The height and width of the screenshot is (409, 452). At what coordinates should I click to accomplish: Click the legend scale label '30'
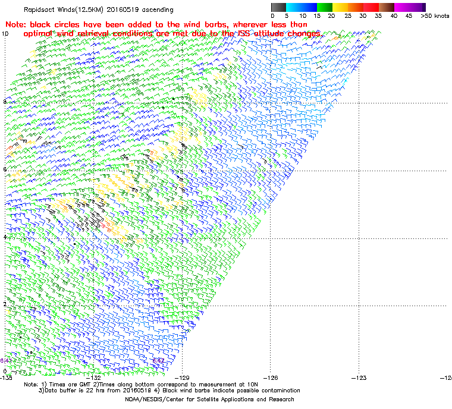pyautogui.click(x=363, y=16)
